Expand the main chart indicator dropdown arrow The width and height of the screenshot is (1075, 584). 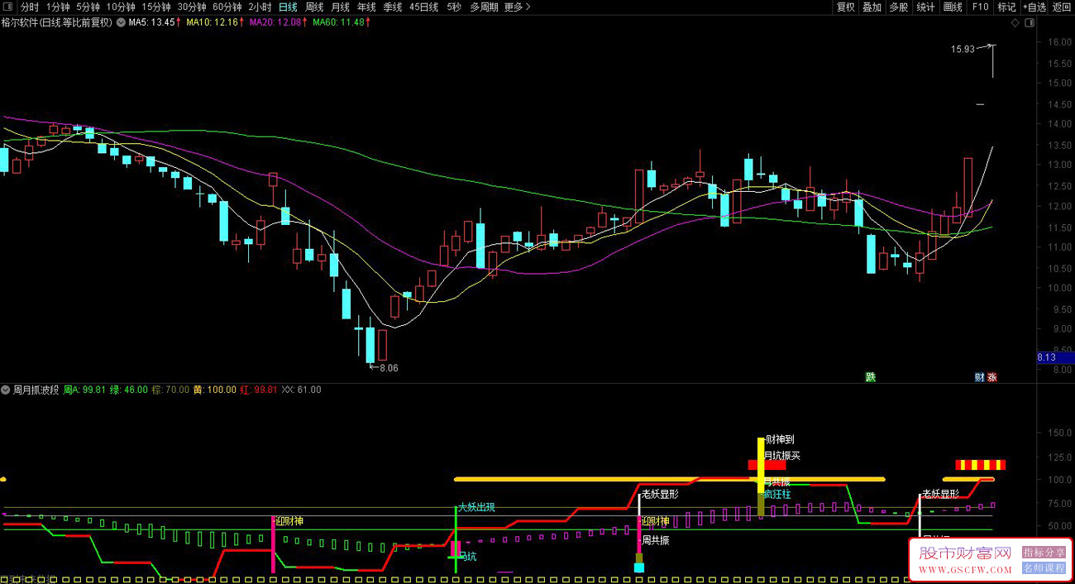coord(122,22)
